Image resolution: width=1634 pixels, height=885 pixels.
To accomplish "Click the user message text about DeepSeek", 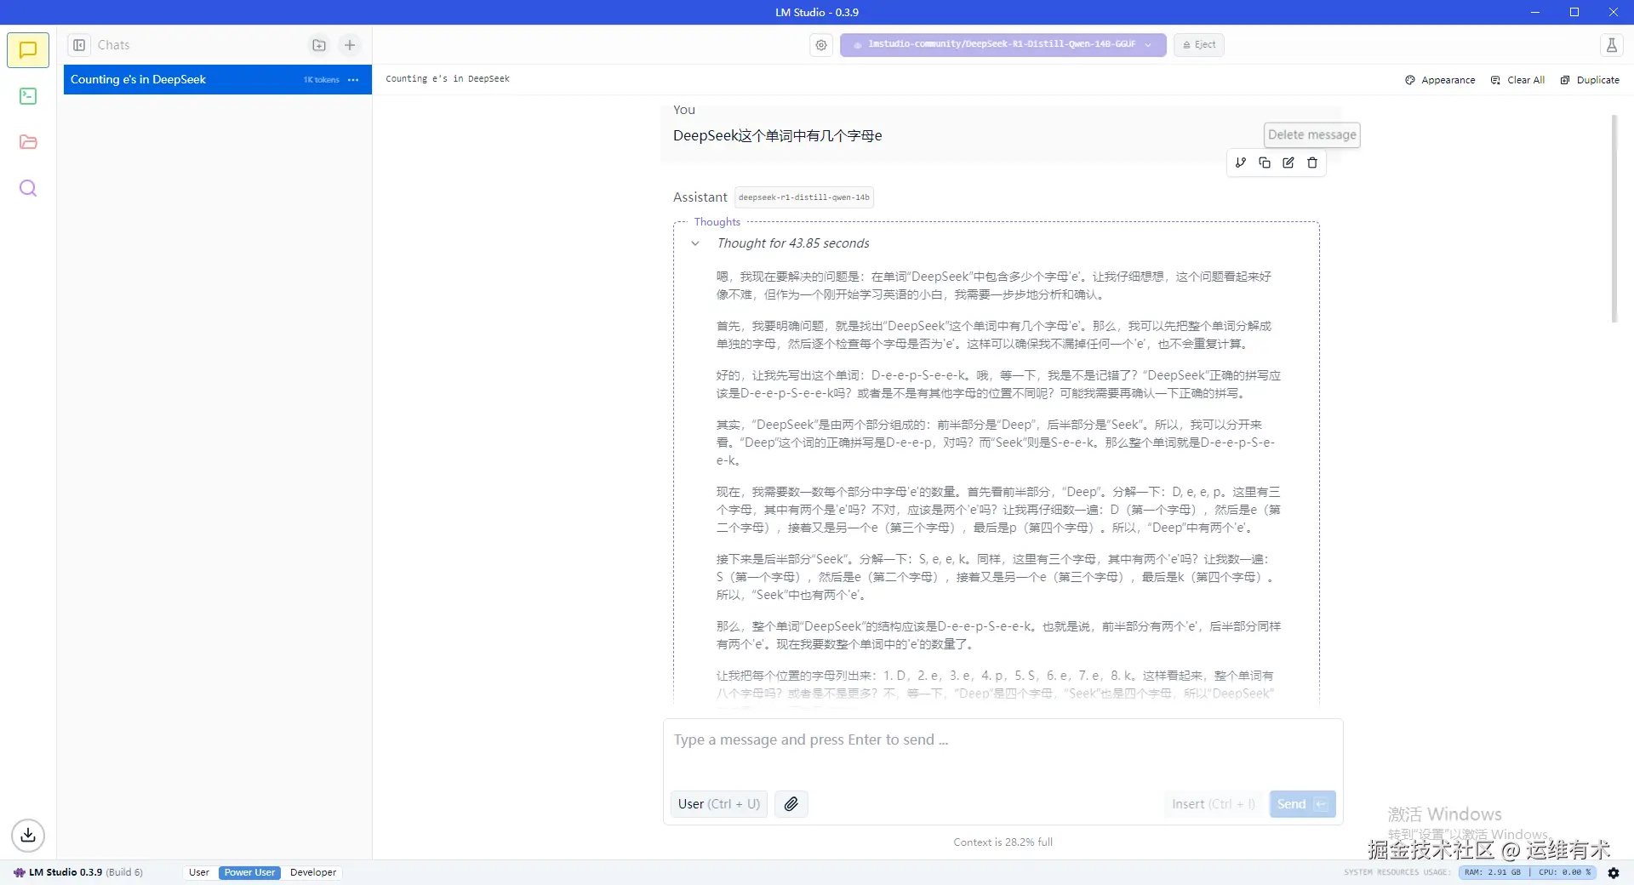I will [777, 136].
